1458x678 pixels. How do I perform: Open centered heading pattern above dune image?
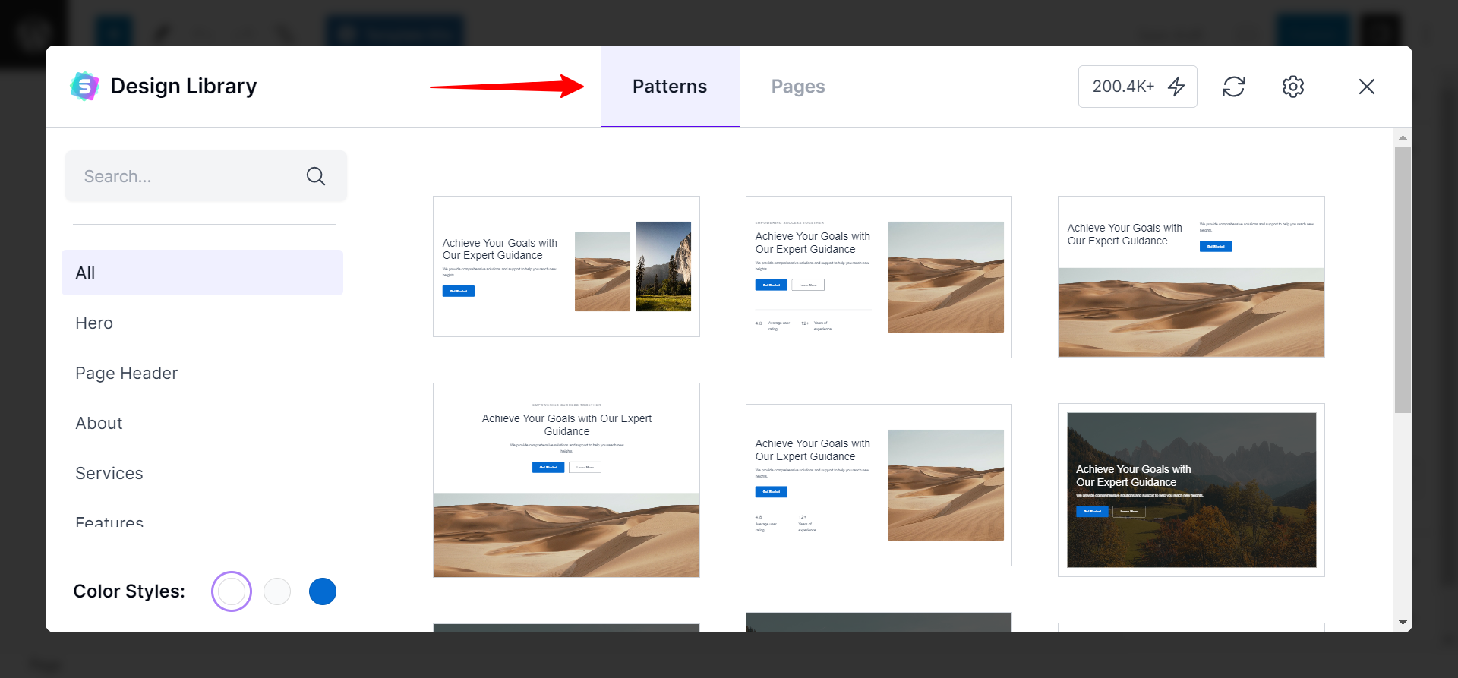[566, 480]
